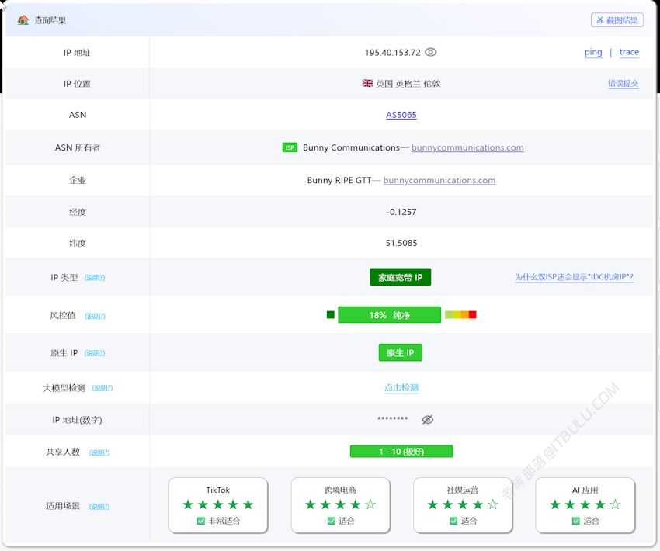Image resolution: width=660 pixels, height=551 pixels.
Task: Click the first star in TikTok card
Action: click(188, 504)
